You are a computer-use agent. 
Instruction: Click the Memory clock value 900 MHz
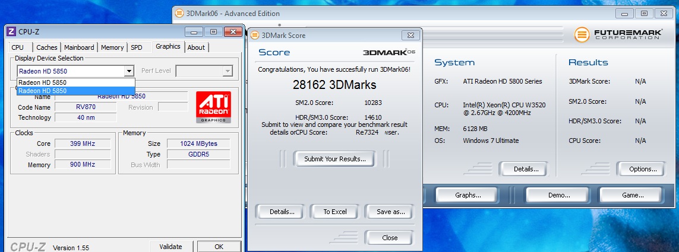(x=83, y=164)
